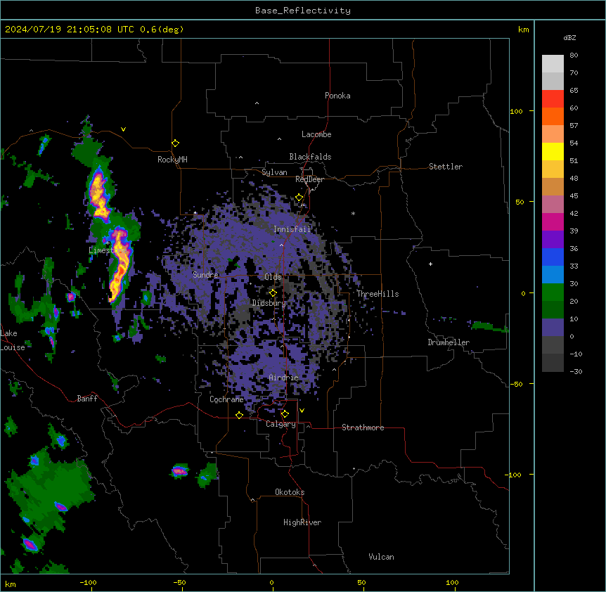Viewport: 606px width, 592px height.
Task: Click the Ponoka city label
Action: (337, 96)
